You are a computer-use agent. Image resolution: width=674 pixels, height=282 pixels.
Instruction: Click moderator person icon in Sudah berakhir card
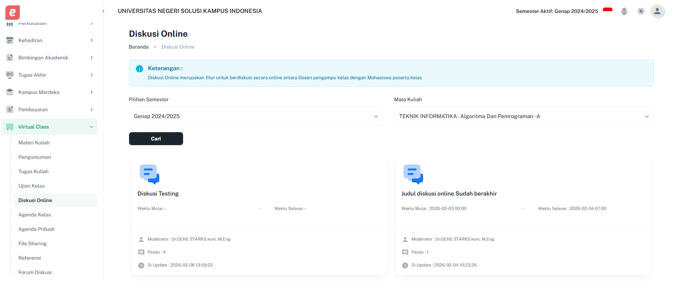point(405,240)
